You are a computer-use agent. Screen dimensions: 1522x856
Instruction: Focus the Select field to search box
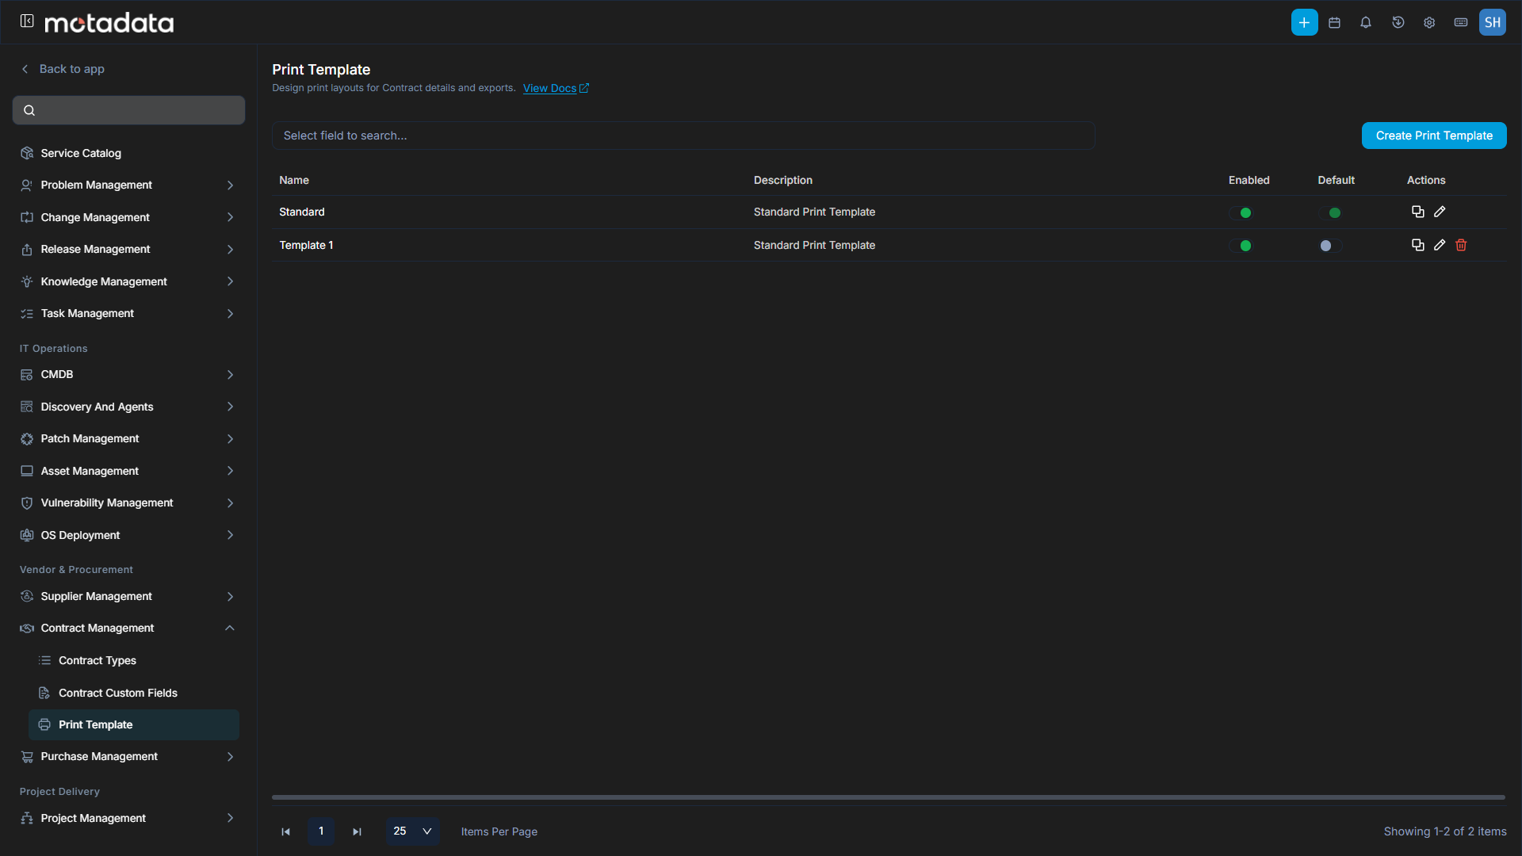683,136
